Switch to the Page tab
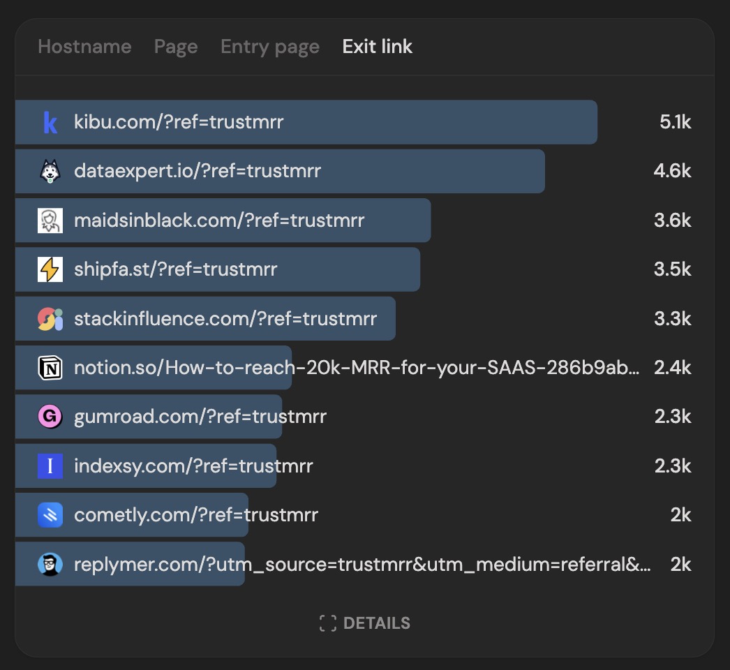The width and height of the screenshot is (730, 670). (x=176, y=47)
